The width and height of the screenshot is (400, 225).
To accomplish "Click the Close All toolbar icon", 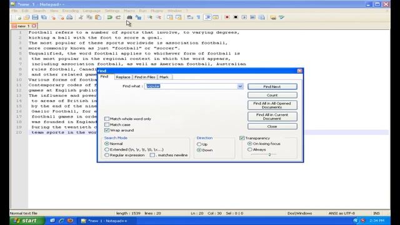I will pos(61,17).
